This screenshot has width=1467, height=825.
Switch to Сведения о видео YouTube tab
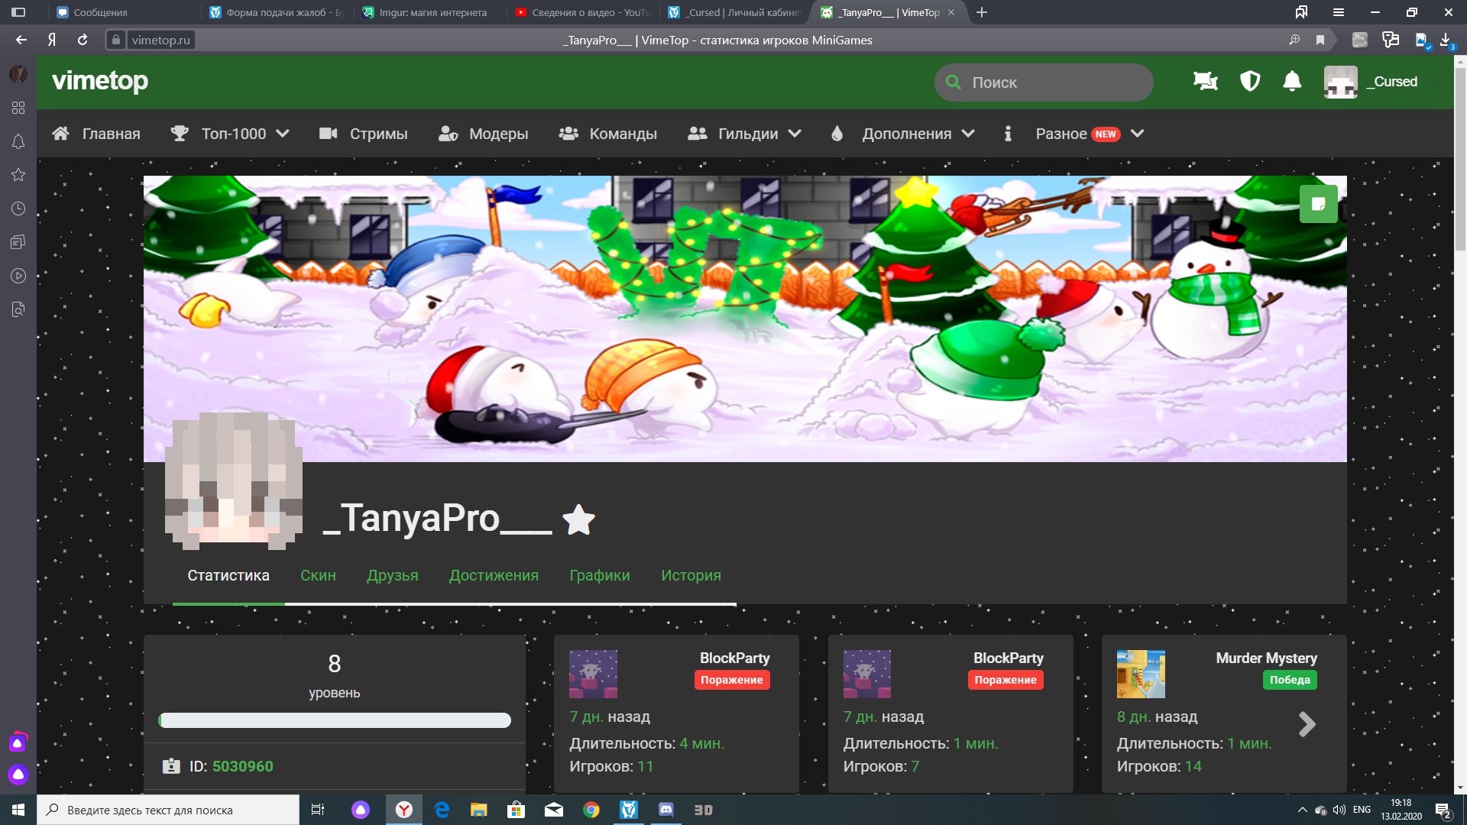tap(582, 12)
